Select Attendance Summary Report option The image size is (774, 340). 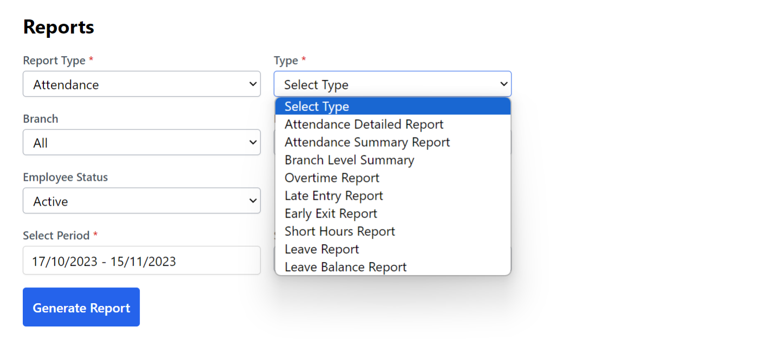click(367, 142)
